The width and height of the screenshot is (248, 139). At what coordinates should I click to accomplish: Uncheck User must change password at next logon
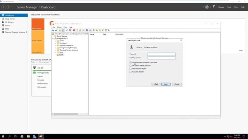tap(131, 63)
